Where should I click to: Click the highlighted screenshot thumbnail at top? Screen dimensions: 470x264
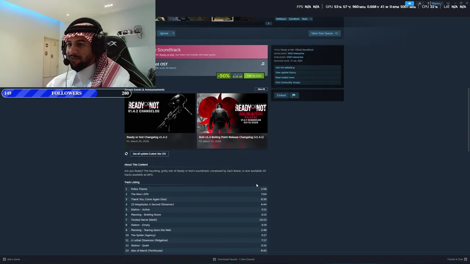[222, 19]
